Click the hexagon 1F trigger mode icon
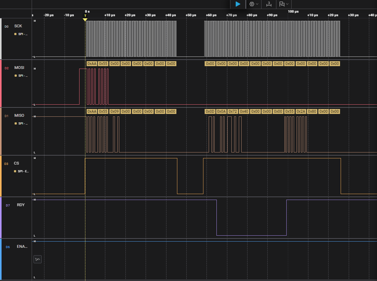 coord(252,4)
